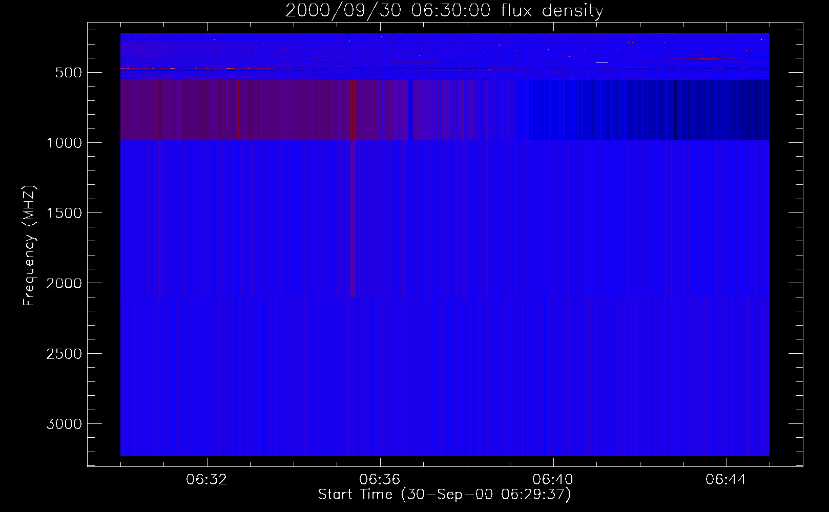Click the 06:40 time tick label
Viewport: 829px width, 512px height.
[553, 480]
